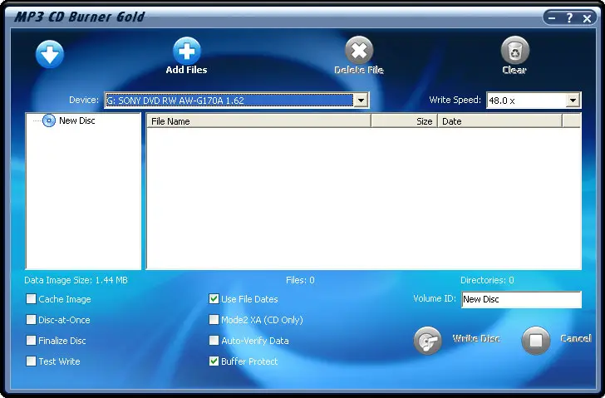Click the blue down-arrow icon

50,54
